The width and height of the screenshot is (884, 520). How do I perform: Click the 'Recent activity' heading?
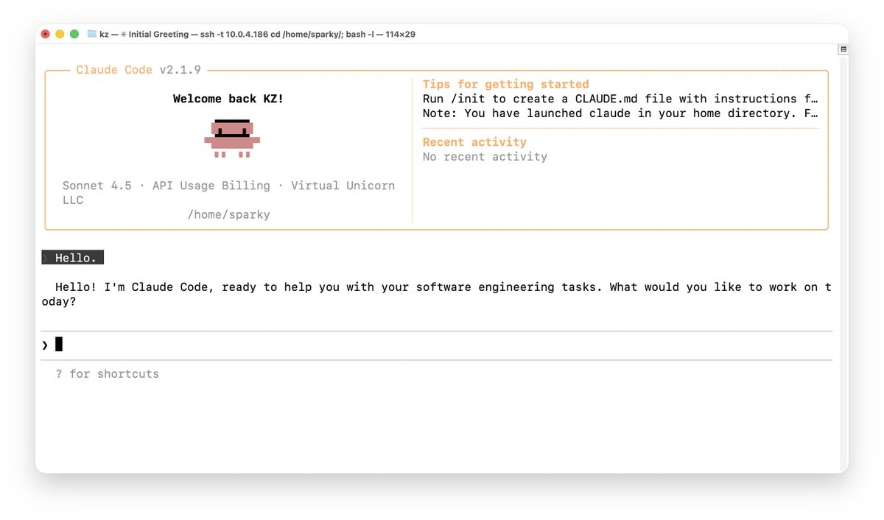pyautogui.click(x=474, y=142)
